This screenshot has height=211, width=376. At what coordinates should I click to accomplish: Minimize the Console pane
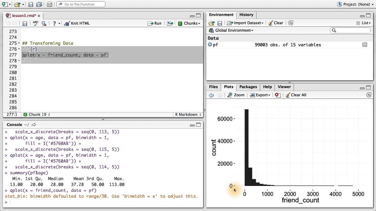[x=192, y=125]
